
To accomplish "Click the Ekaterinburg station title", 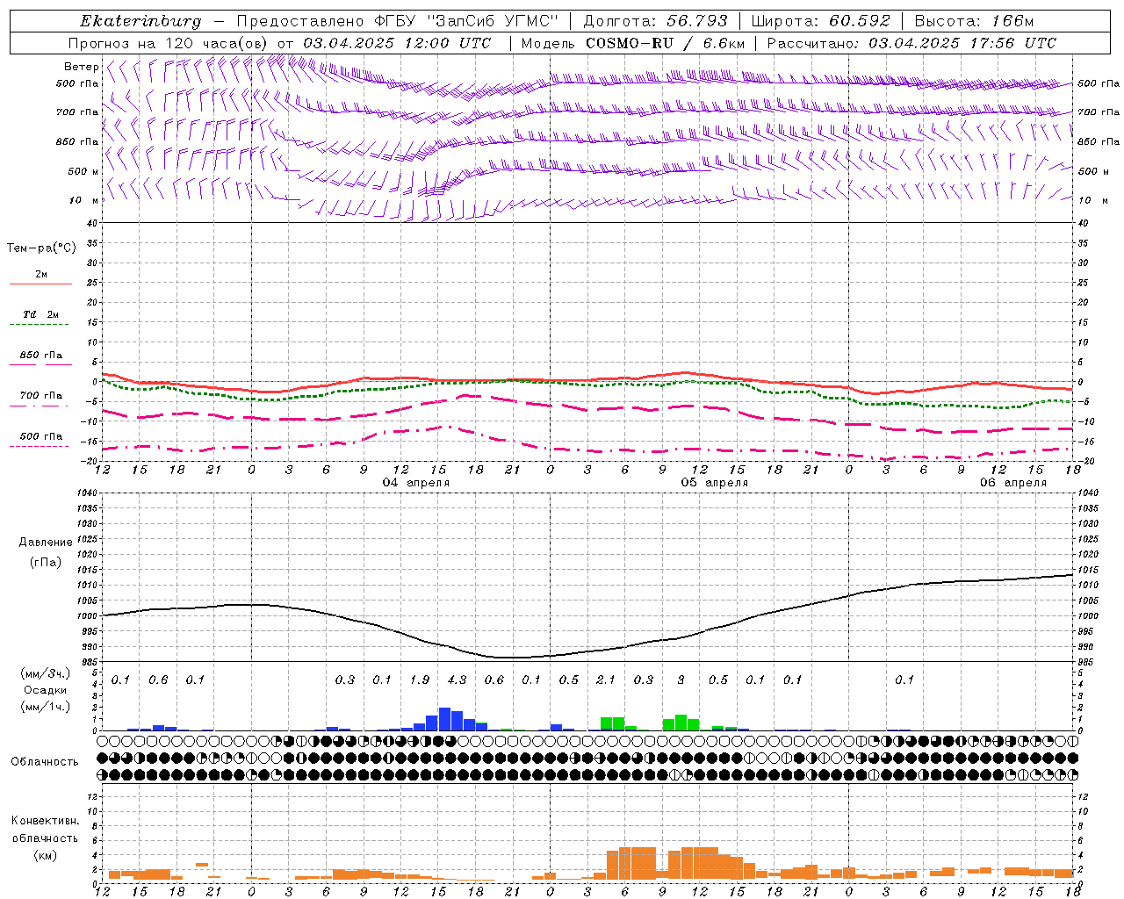I will [140, 21].
